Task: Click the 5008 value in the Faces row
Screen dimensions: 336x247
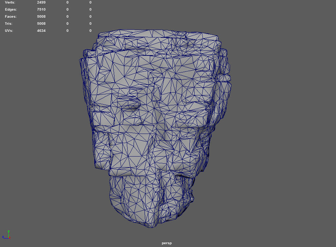Action: (41, 17)
